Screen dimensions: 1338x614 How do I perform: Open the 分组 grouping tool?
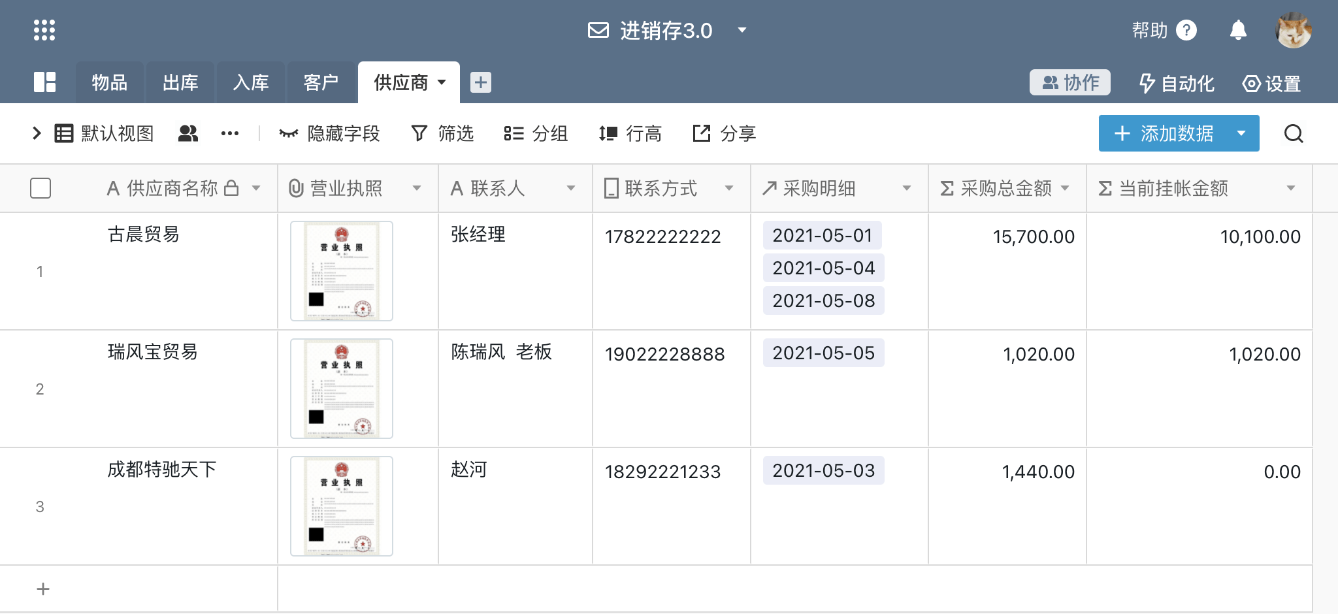coord(536,134)
